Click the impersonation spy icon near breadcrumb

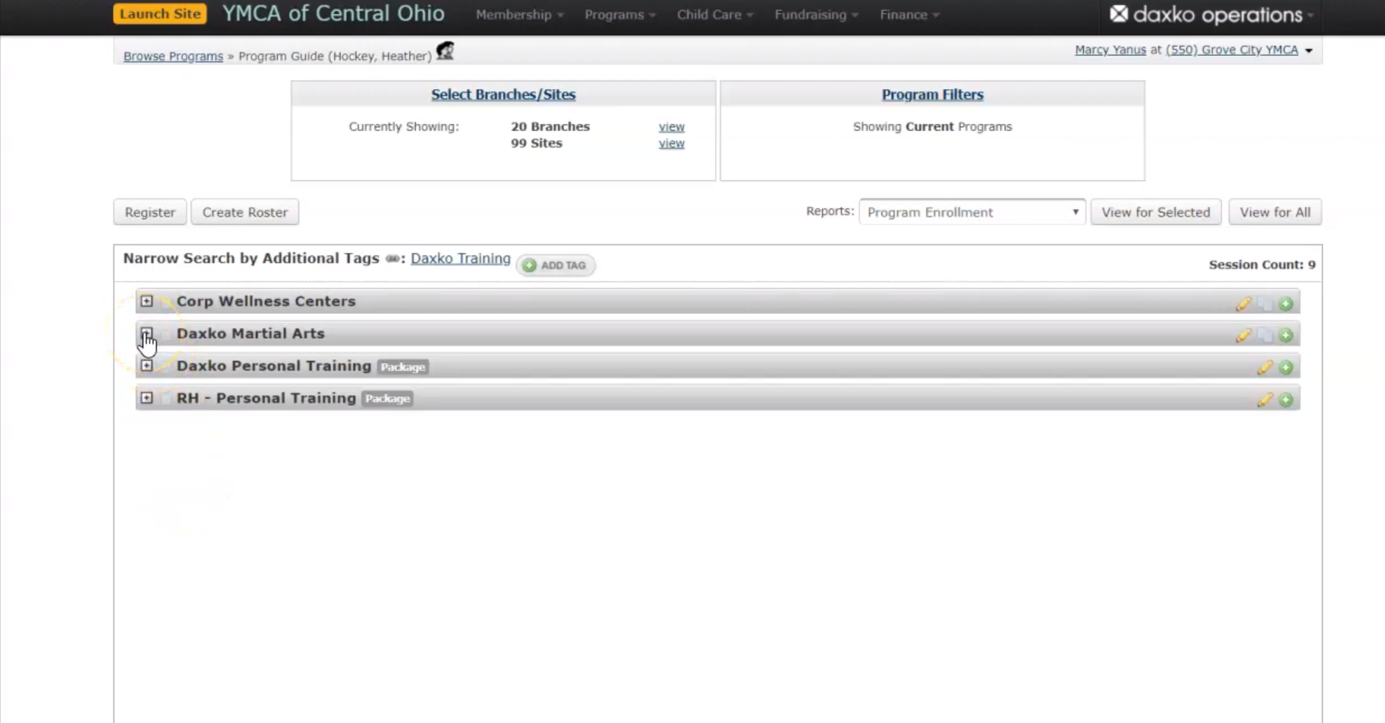click(x=445, y=51)
